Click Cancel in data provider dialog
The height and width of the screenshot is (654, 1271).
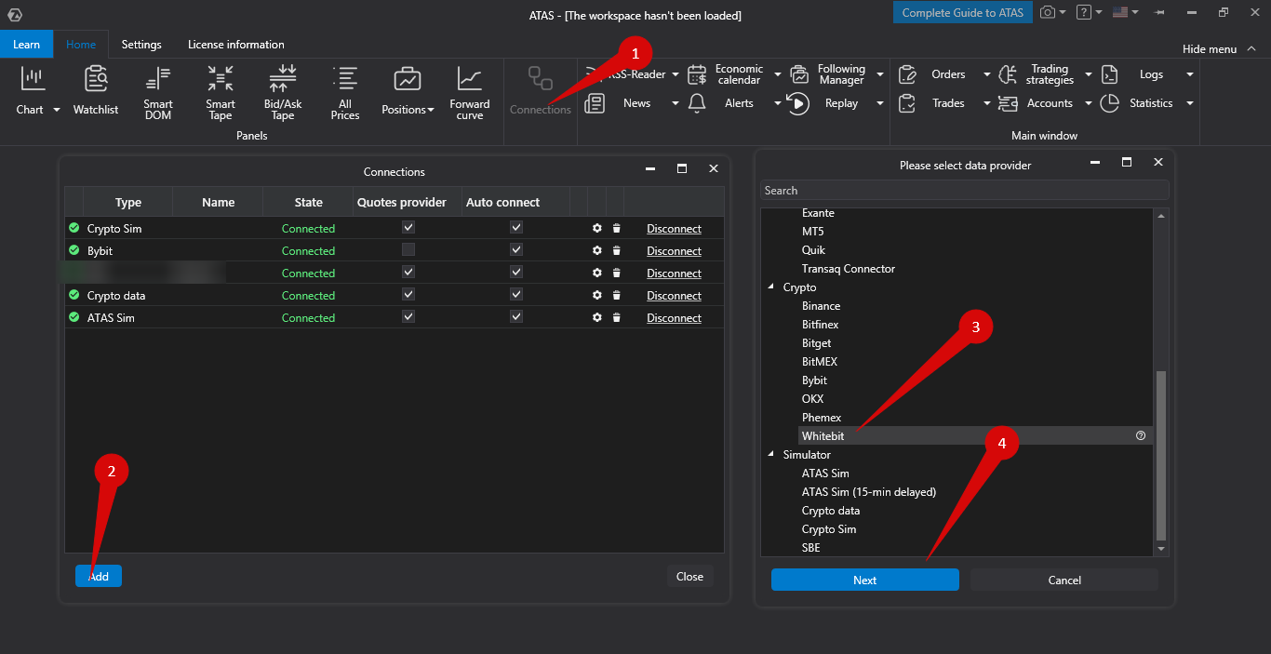[1064, 580]
